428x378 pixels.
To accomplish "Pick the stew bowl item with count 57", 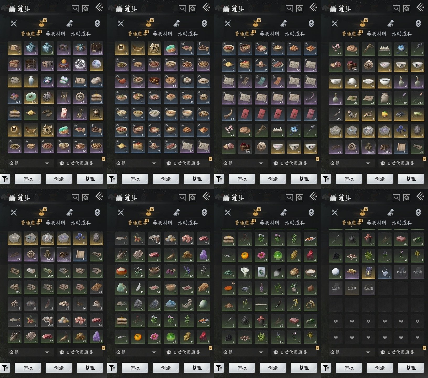I will (x=138, y=81).
